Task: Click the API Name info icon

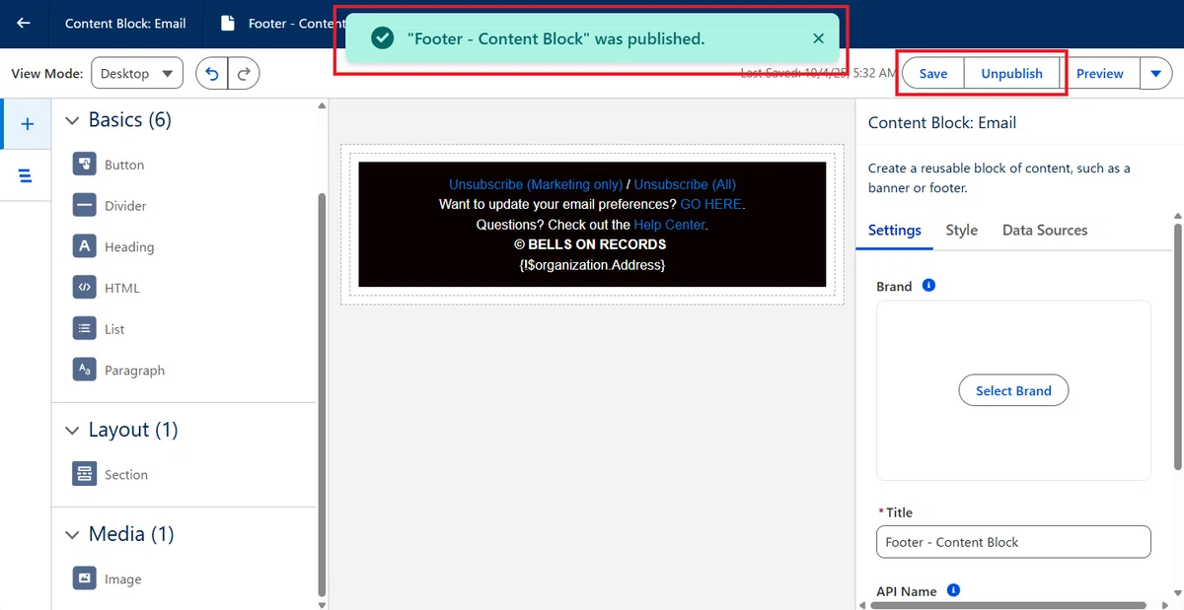Action: (x=953, y=590)
